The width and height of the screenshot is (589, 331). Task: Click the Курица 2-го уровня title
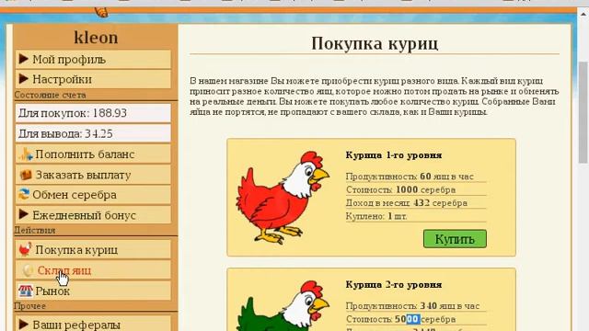pyautogui.click(x=394, y=284)
